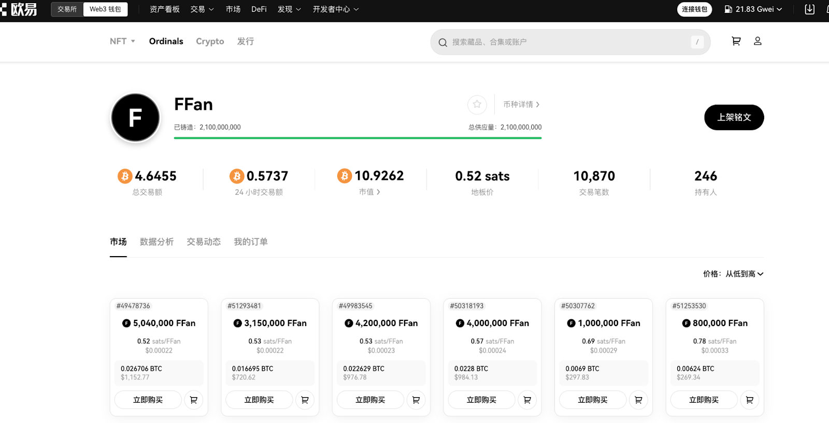Buy now the 800,000 FFan listing

pyautogui.click(x=704, y=400)
